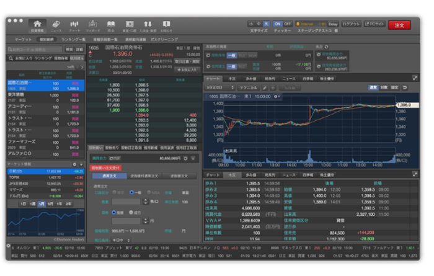The width and height of the screenshot is (434, 276).
Task: Turn the ticker OFF
Action: coord(287,24)
